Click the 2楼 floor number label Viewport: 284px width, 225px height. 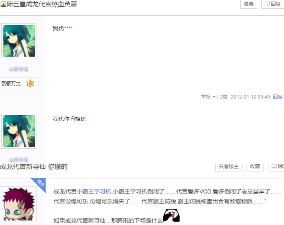[x=224, y=97]
